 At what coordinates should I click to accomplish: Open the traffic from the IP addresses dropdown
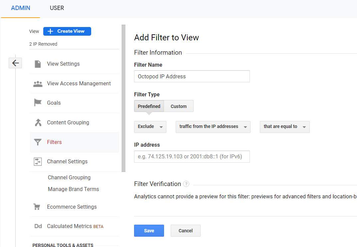[x=213, y=127]
